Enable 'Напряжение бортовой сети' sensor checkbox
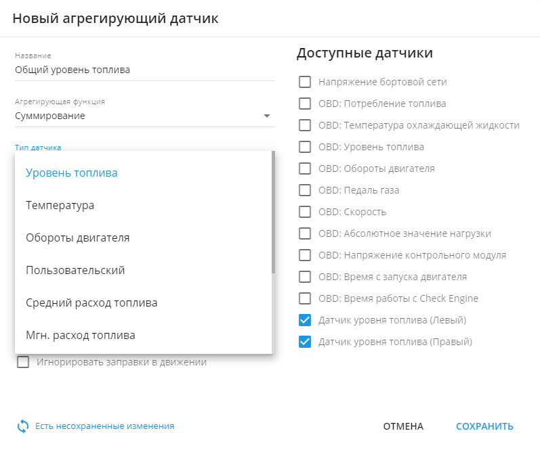 305,82
